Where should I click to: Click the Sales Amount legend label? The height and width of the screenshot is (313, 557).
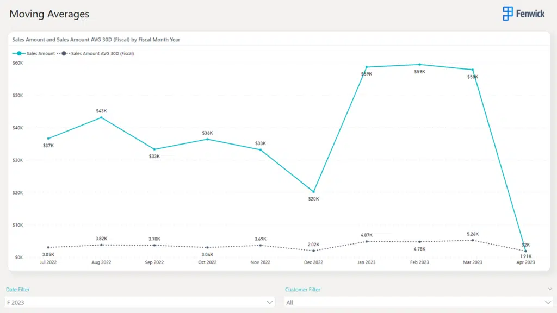click(41, 54)
